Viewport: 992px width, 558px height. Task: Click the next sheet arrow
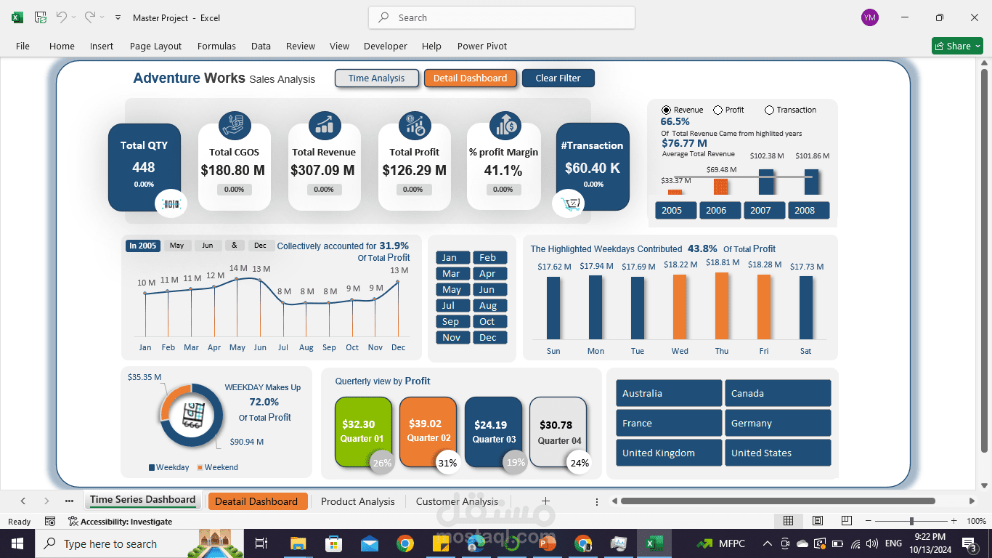click(x=46, y=501)
